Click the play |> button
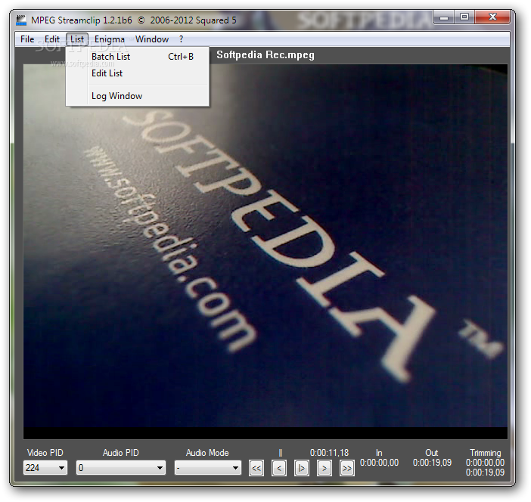531x502 pixels. [301, 468]
